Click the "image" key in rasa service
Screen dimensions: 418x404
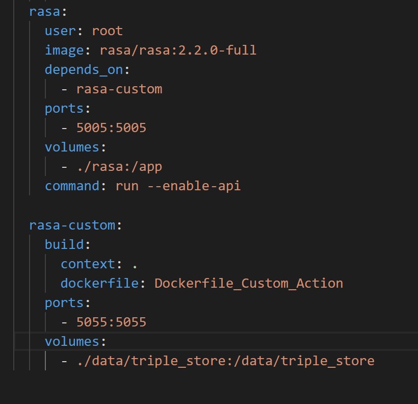64,50
